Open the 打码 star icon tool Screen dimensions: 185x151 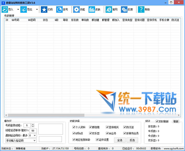point(44,10)
